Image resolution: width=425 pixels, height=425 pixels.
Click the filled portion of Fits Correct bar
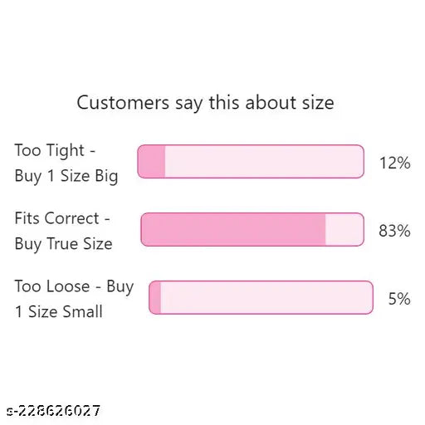click(233, 229)
